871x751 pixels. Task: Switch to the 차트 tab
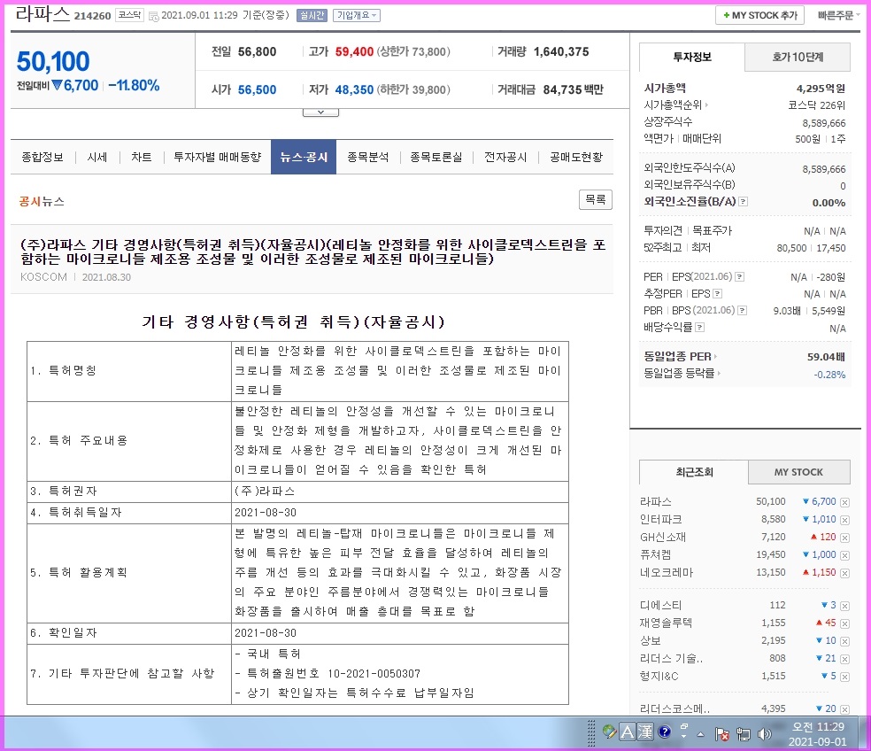[141, 158]
